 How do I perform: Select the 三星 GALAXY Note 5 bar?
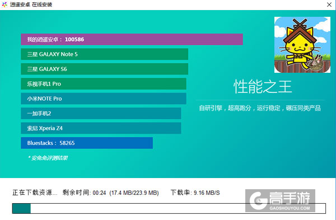[x=104, y=54]
